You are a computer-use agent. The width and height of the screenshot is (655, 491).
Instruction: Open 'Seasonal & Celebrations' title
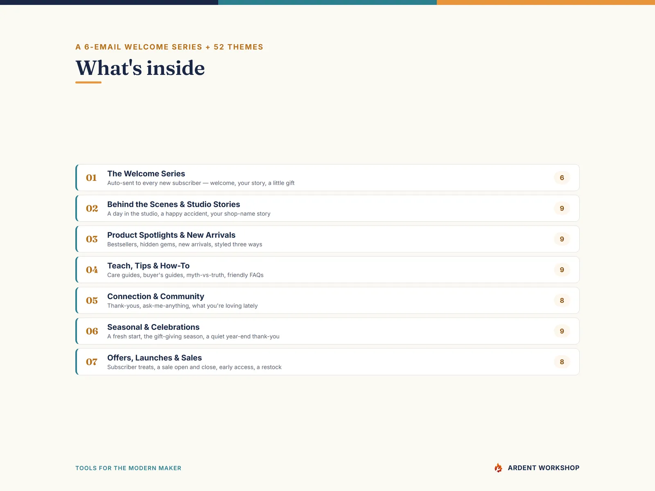point(153,327)
